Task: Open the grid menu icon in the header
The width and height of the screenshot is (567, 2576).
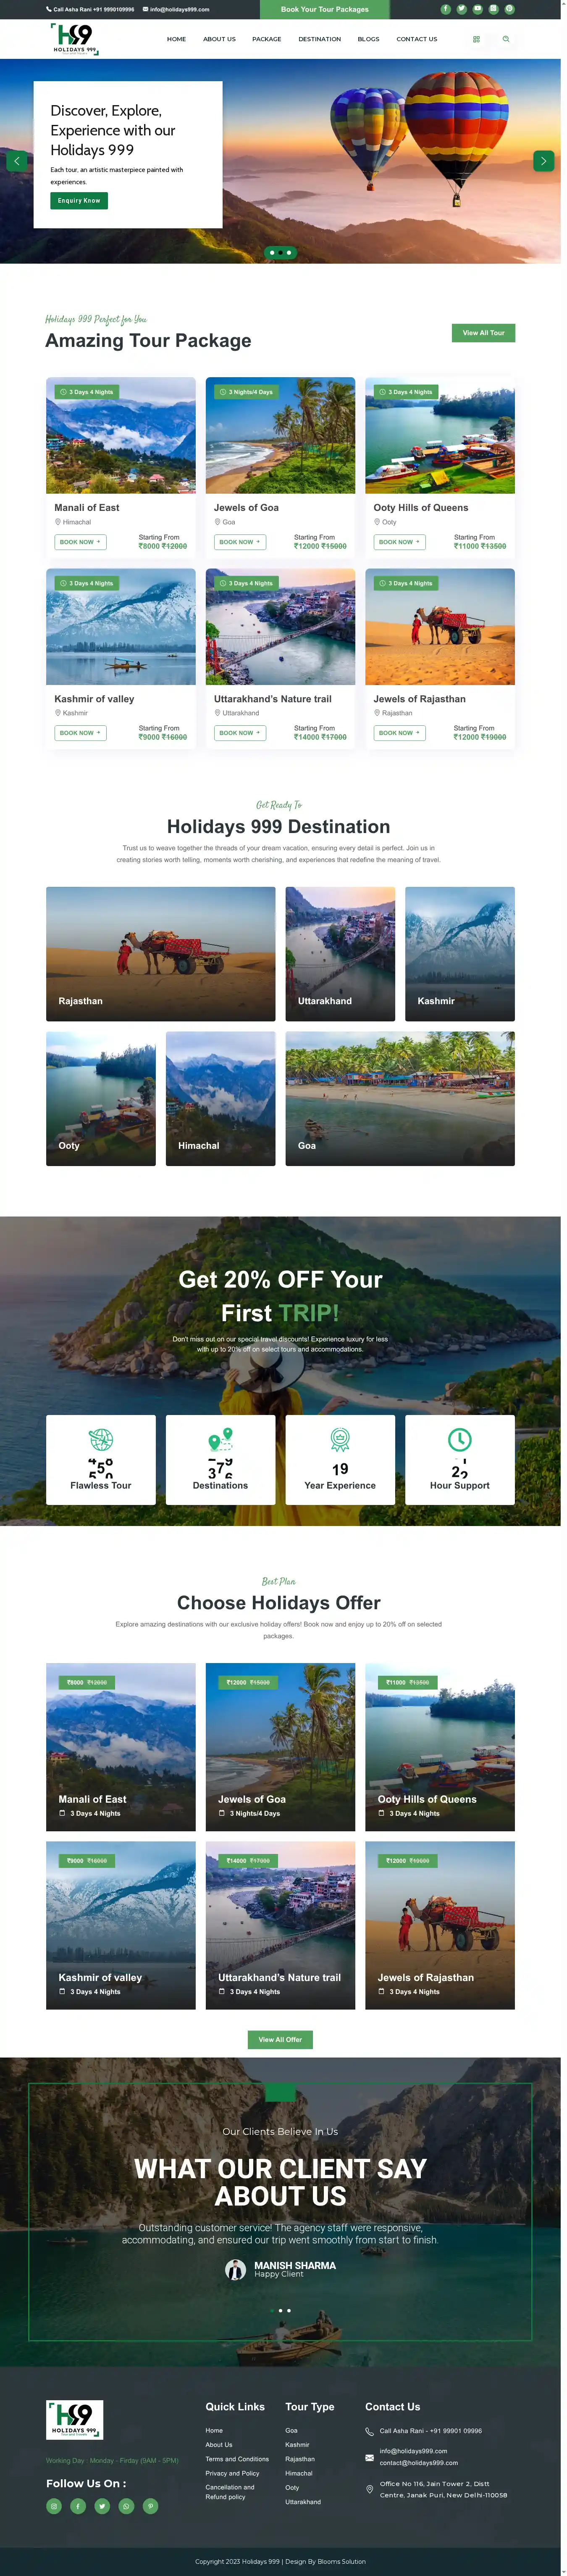Action: [x=476, y=39]
